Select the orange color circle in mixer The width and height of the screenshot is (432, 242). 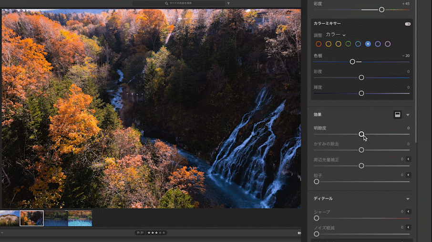point(329,44)
